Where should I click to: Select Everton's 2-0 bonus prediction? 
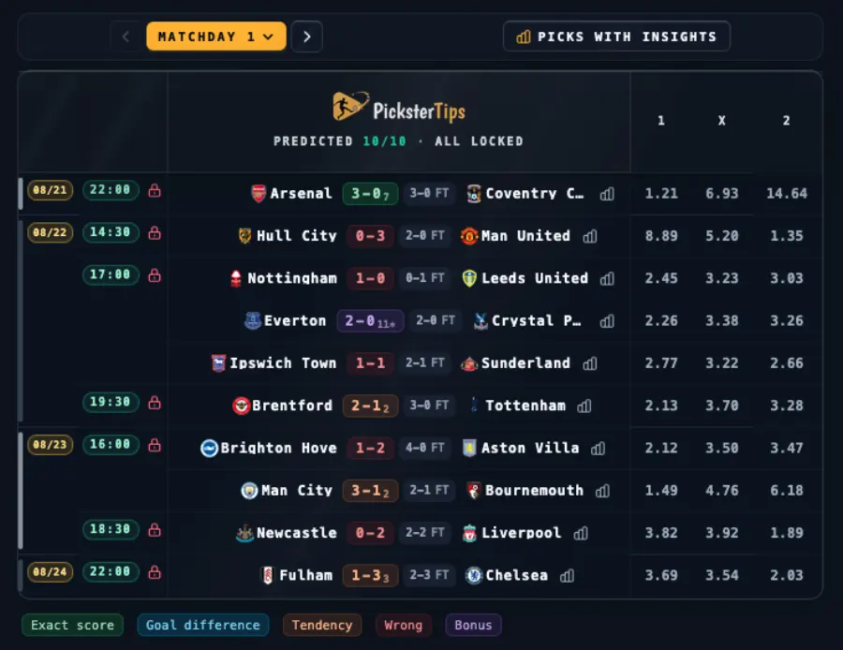tap(370, 321)
